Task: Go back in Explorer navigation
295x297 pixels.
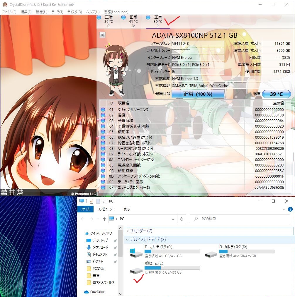Action: coord(83,219)
